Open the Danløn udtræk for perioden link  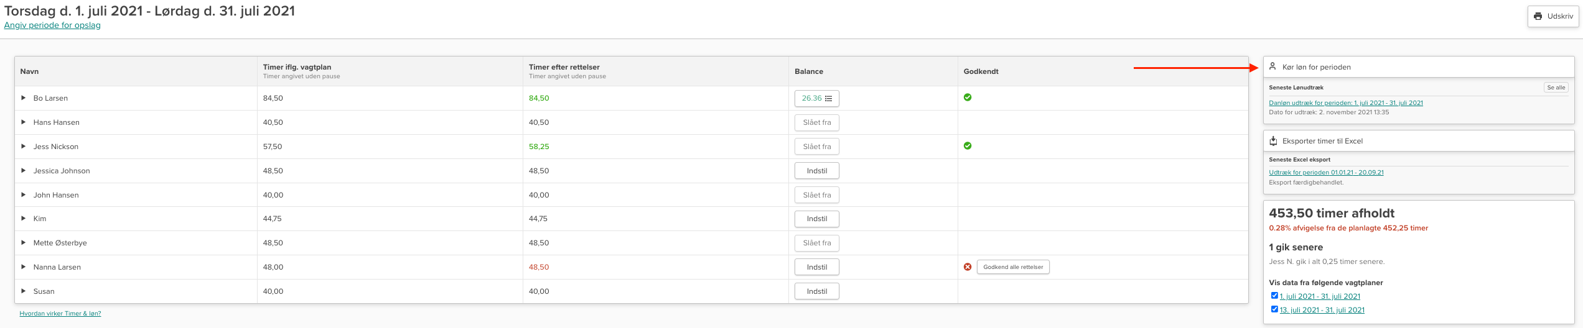click(1345, 103)
